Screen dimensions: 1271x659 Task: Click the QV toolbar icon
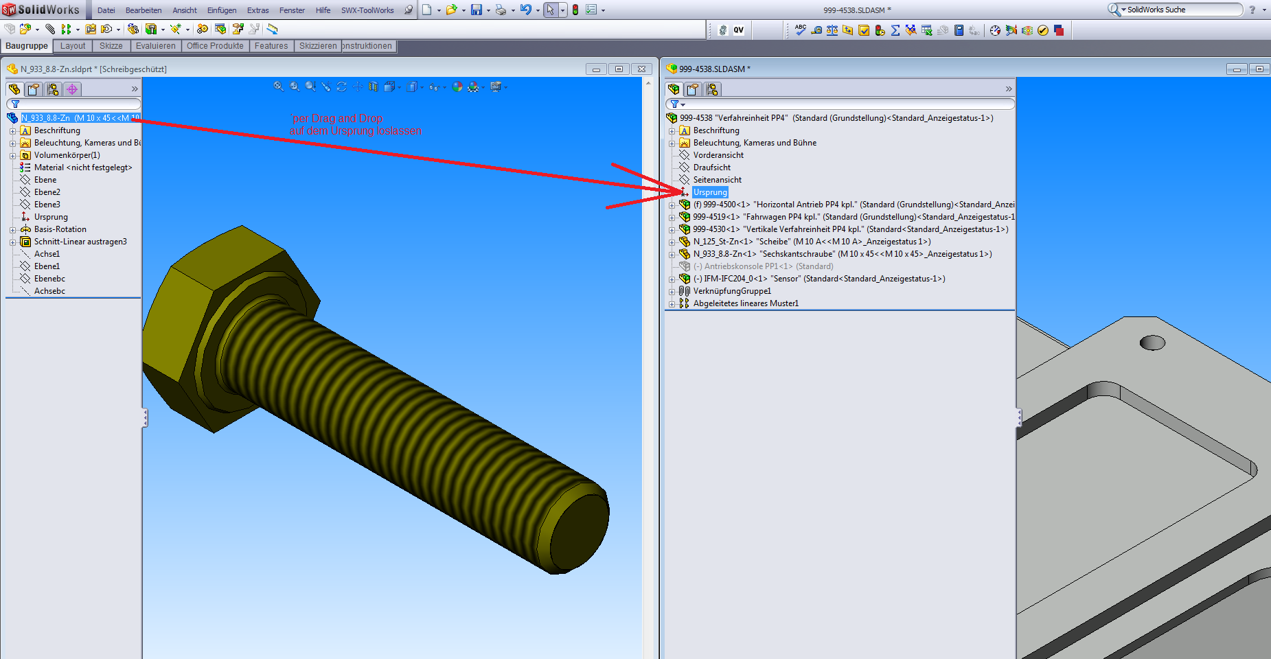pyautogui.click(x=738, y=30)
